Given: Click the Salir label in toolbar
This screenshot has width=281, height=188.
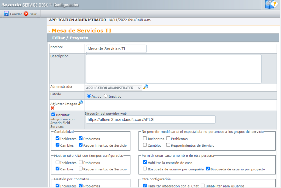Looking at the screenshot, I should (x=33, y=14).
